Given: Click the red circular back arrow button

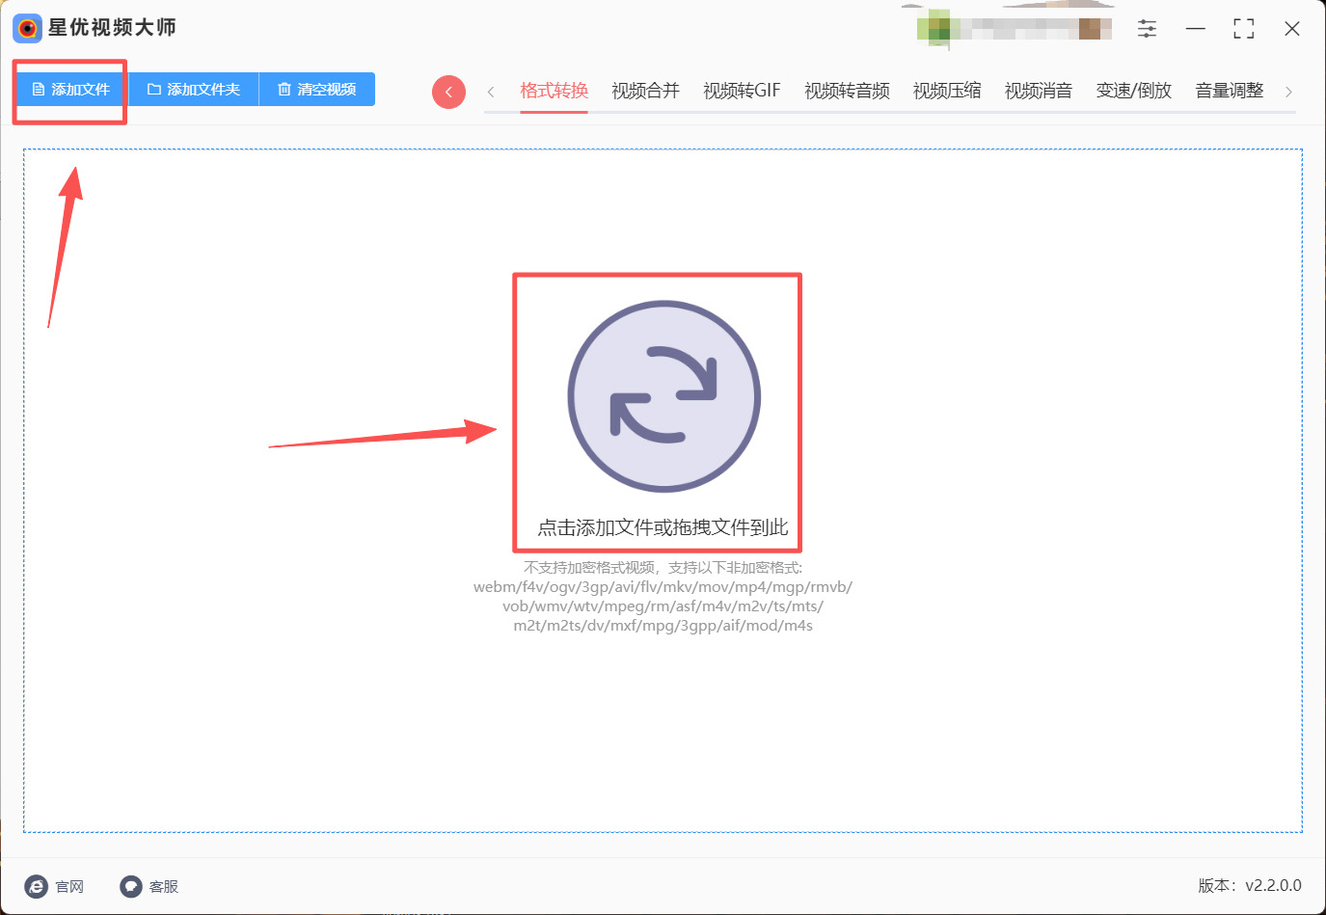Looking at the screenshot, I should pyautogui.click(x=448, y=92).
